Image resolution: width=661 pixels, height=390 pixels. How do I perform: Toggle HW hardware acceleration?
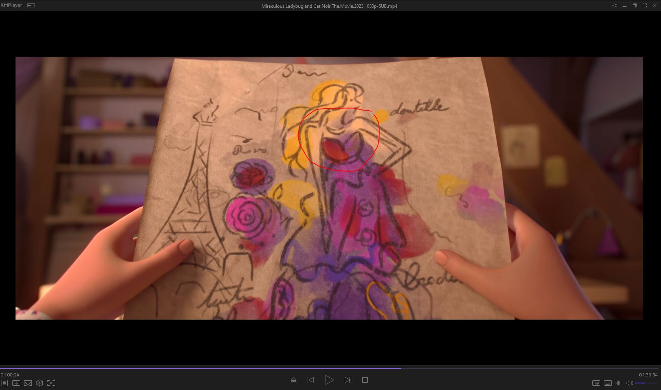(x=596, y=383)
